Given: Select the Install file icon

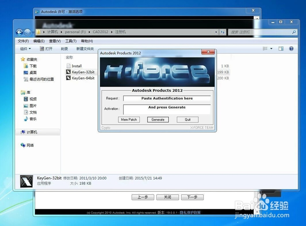Looking at the screenshot, I should [x=68, y=66].
